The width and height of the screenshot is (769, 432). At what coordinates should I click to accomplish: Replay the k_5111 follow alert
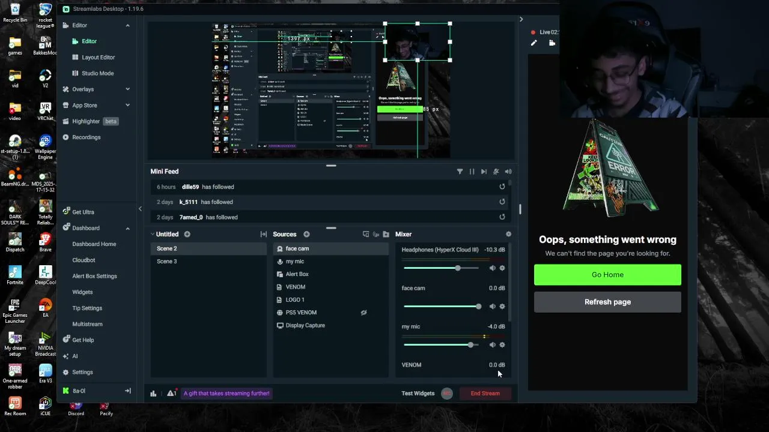[502, 202]
